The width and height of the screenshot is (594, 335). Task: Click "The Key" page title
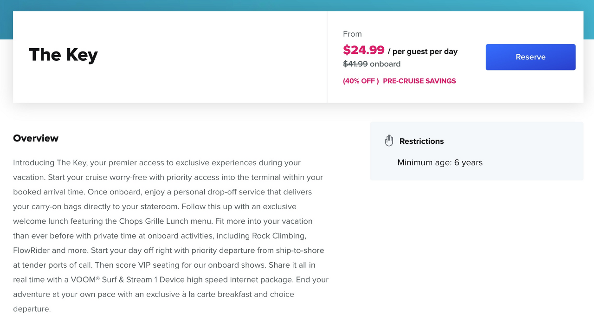(63, 55)
